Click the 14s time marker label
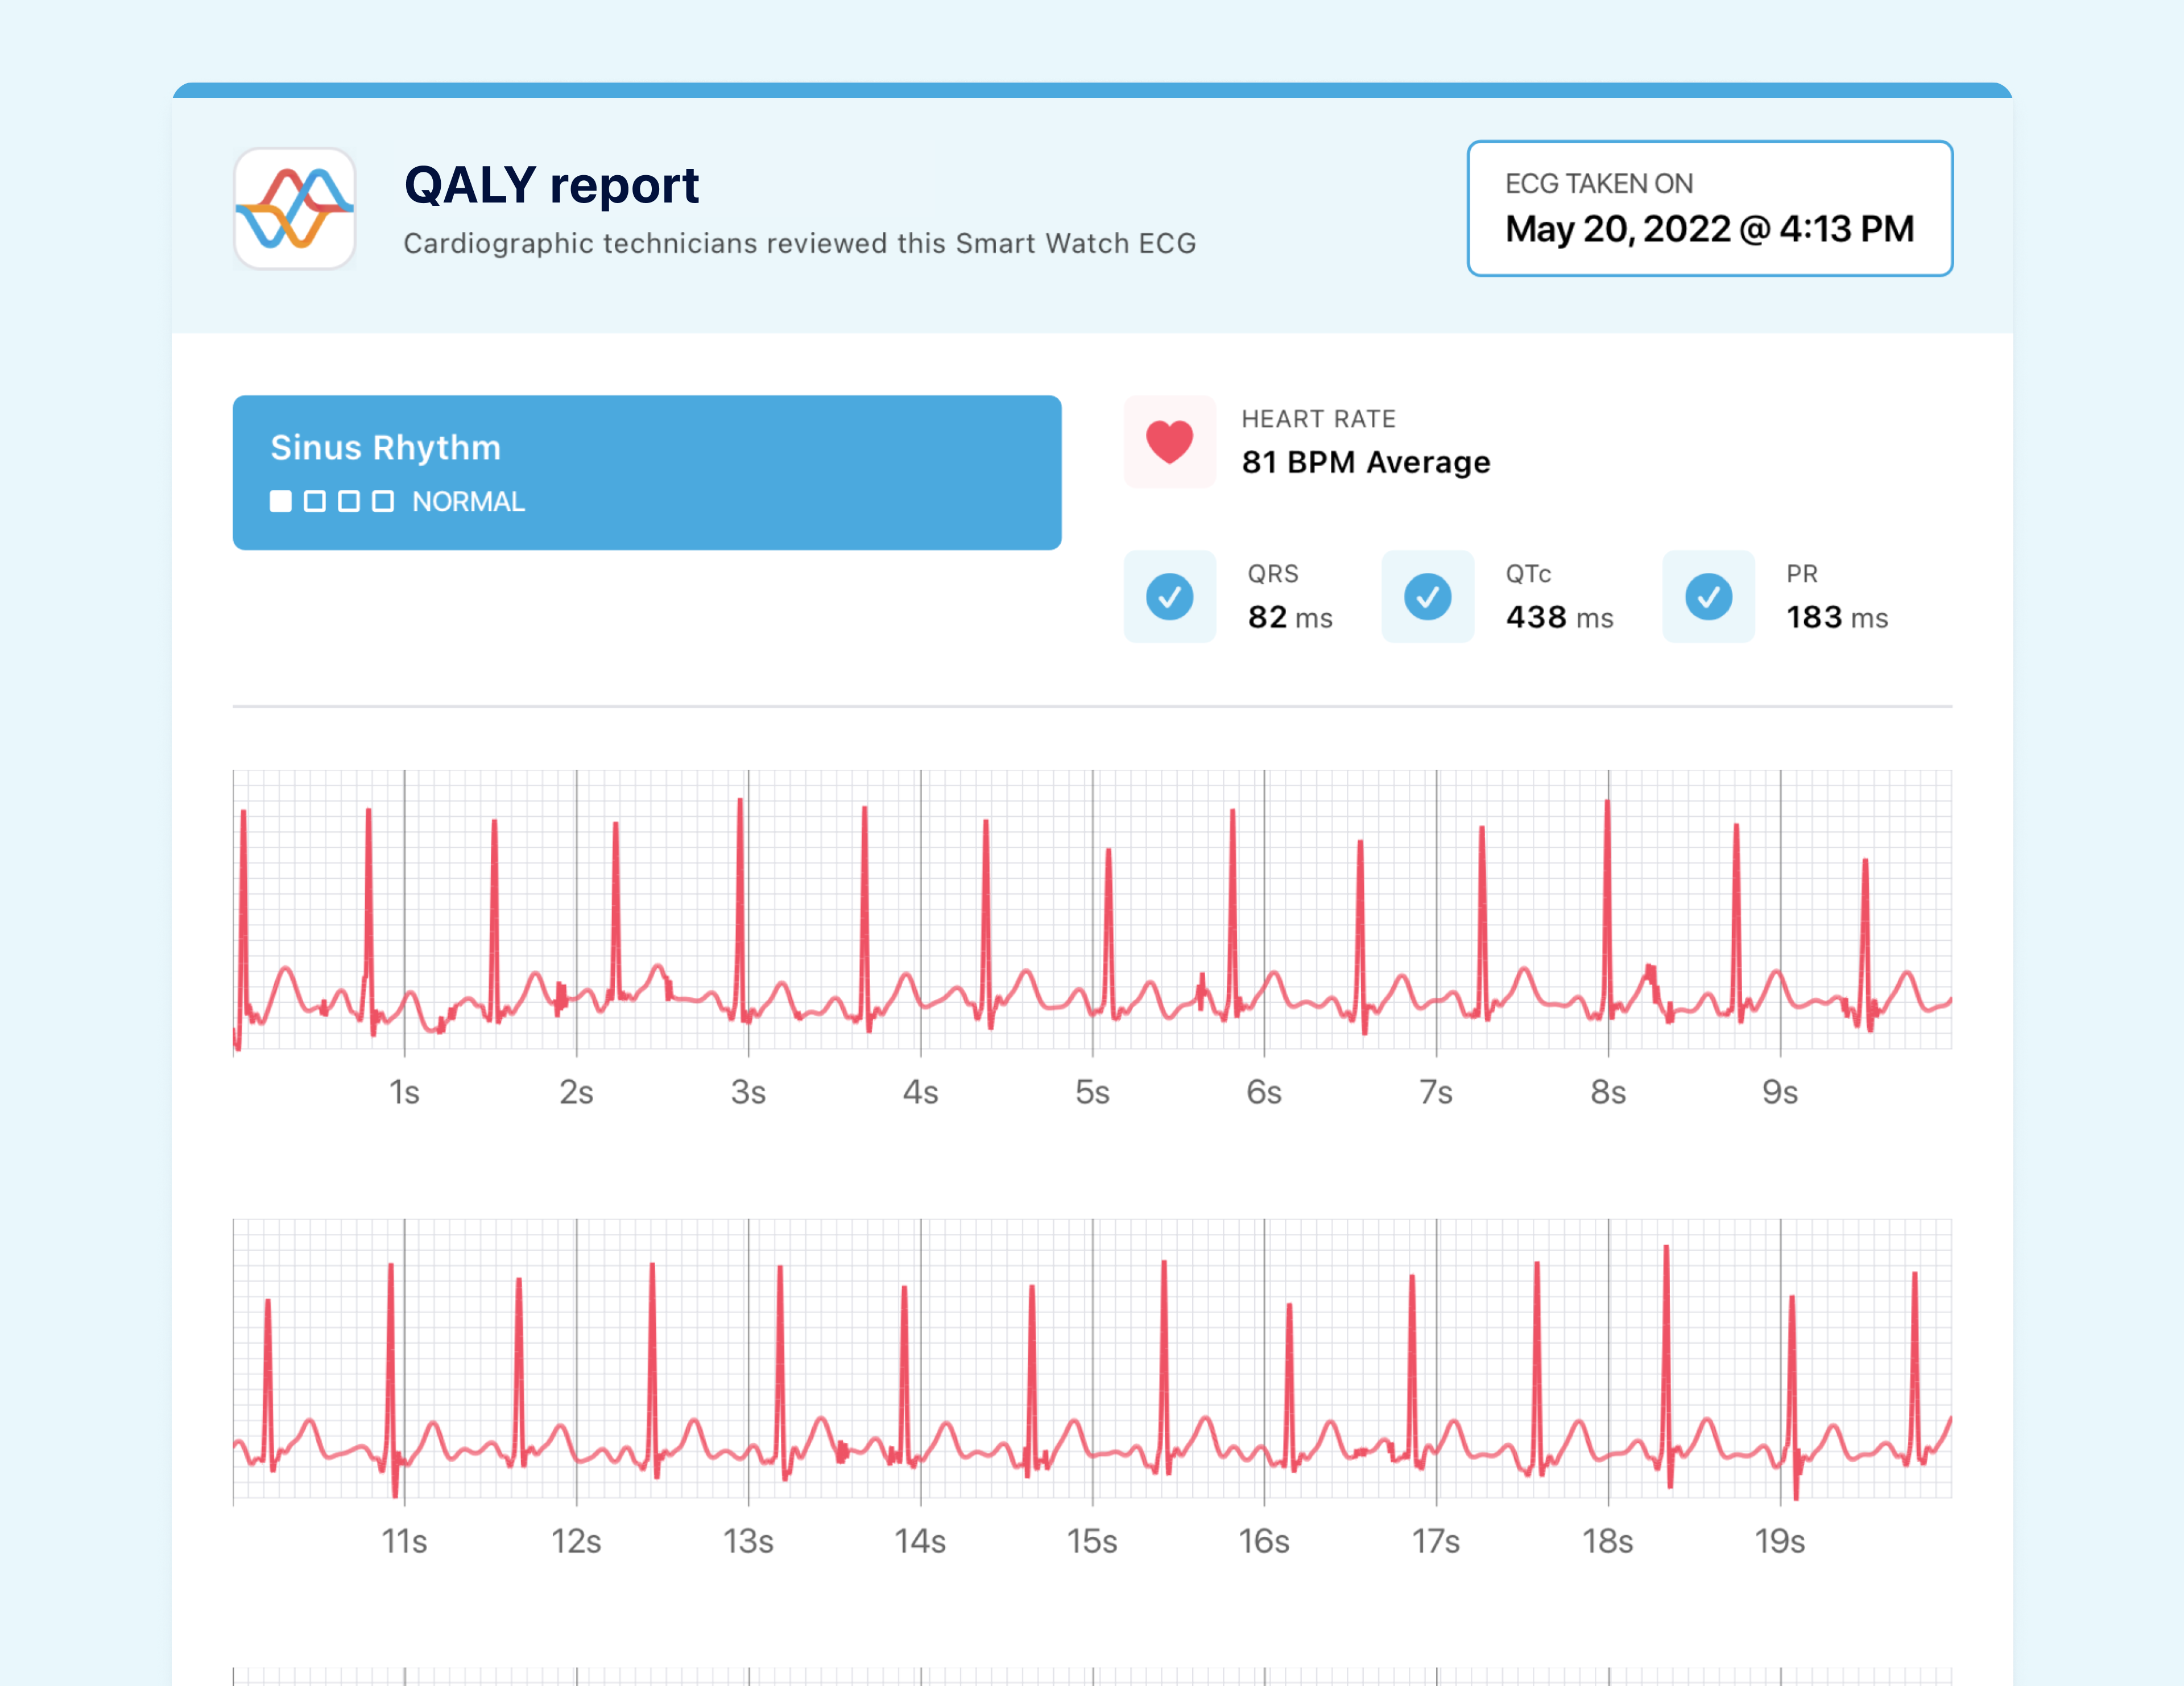Screen dimensions: 2184x1686 920,1541
